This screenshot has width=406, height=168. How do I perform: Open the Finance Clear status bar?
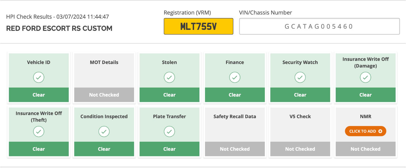(x=235, y=95)
